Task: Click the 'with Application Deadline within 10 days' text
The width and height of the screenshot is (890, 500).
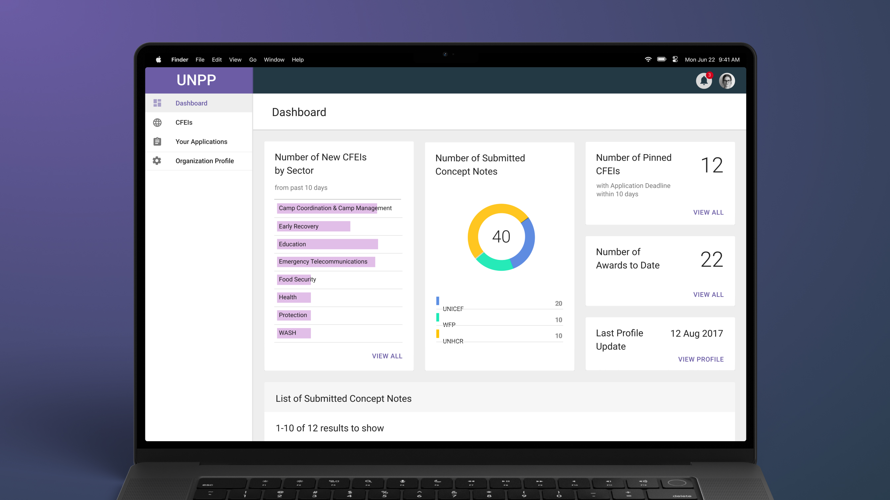Action: point(633,190)
